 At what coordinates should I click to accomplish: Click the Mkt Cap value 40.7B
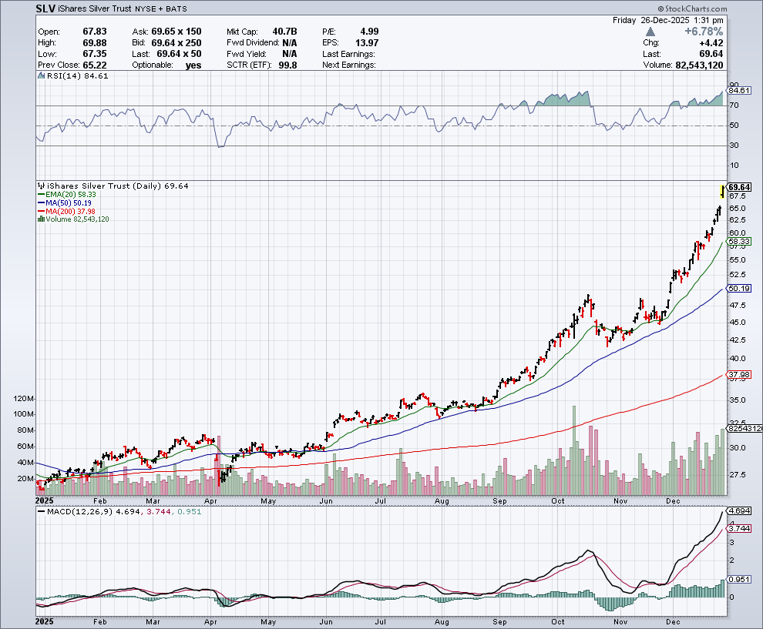tap(284, 32)
